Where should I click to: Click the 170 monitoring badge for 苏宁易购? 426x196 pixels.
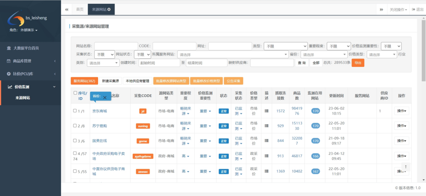pyautogui.click(x=315, y=126)
